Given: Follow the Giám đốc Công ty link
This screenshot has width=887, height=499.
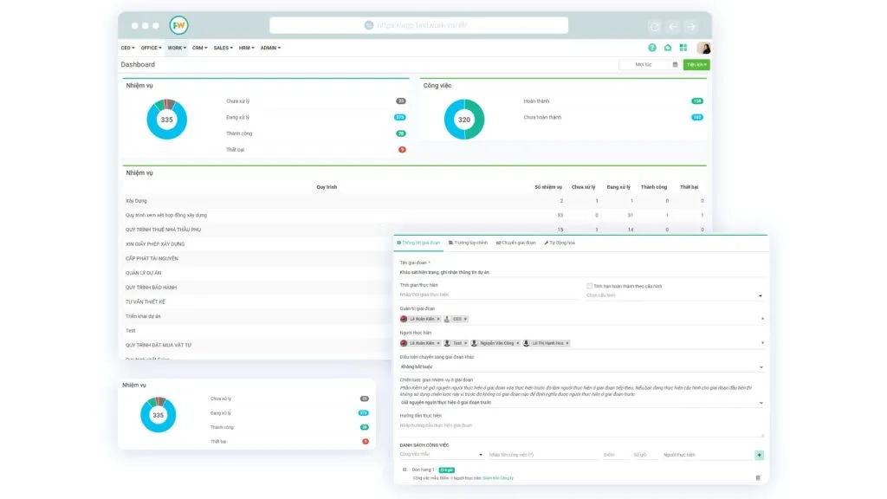Looking at the screenshot, I should point(498,478).
